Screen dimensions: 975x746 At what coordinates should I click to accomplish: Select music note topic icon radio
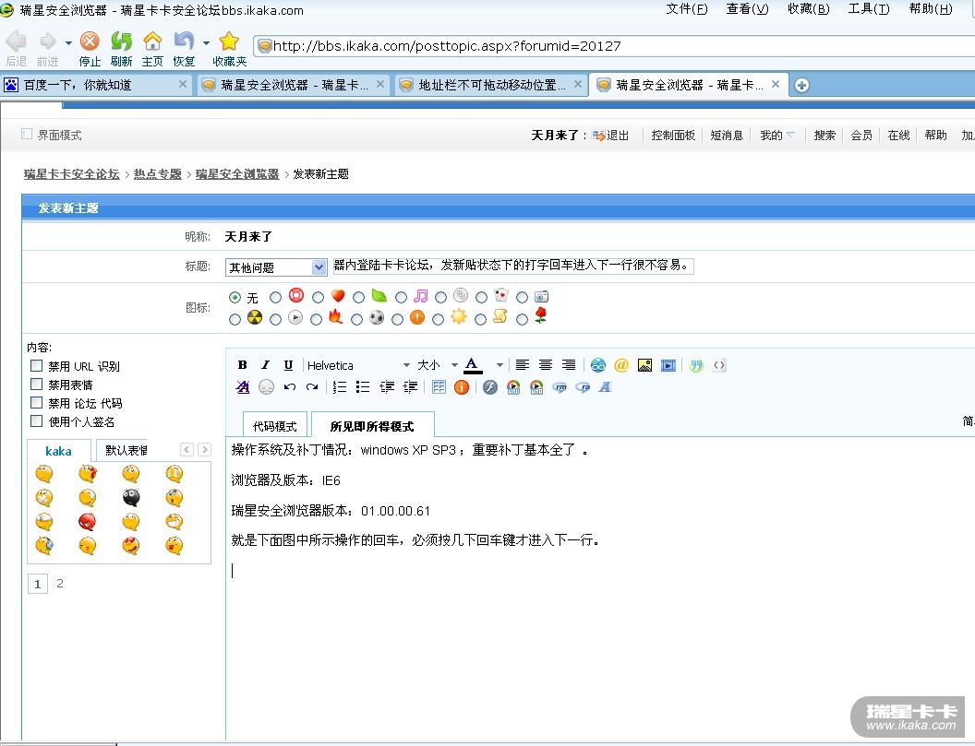pyautogui.click(x=401, y=298)
